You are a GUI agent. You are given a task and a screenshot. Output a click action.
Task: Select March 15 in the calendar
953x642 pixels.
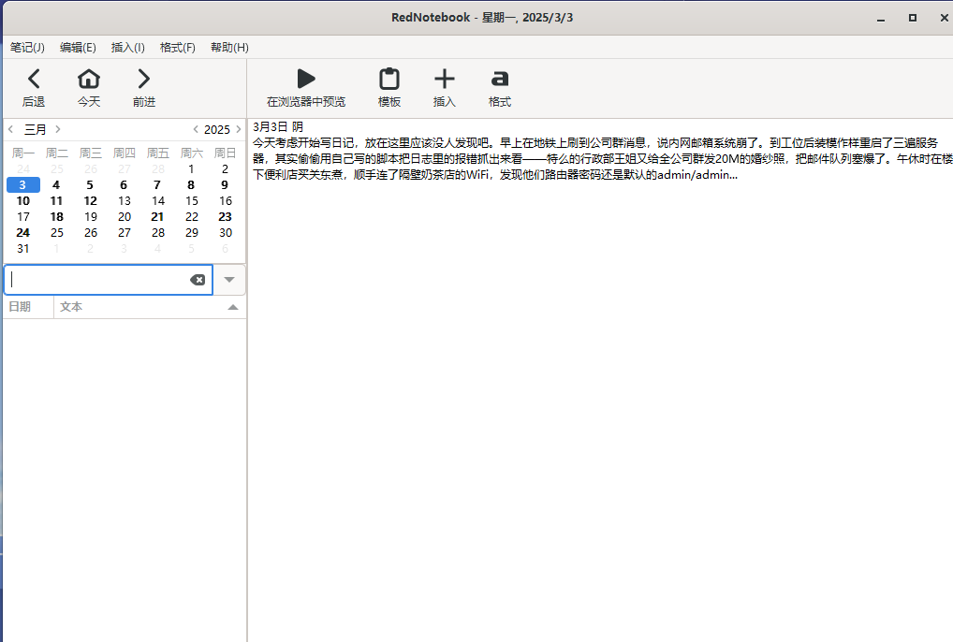[191, 200]
